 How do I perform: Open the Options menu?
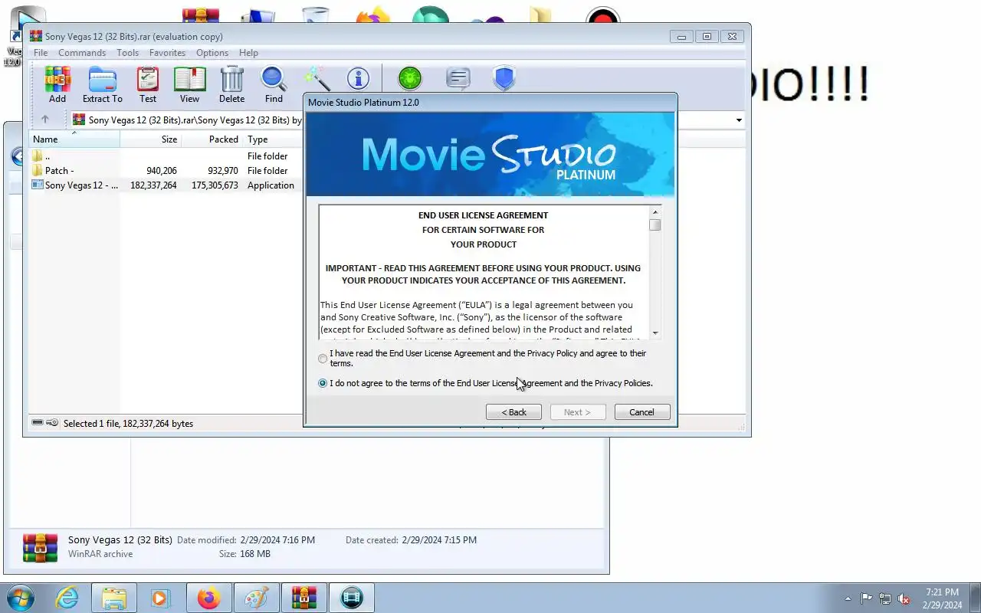(x=212, y=53)
